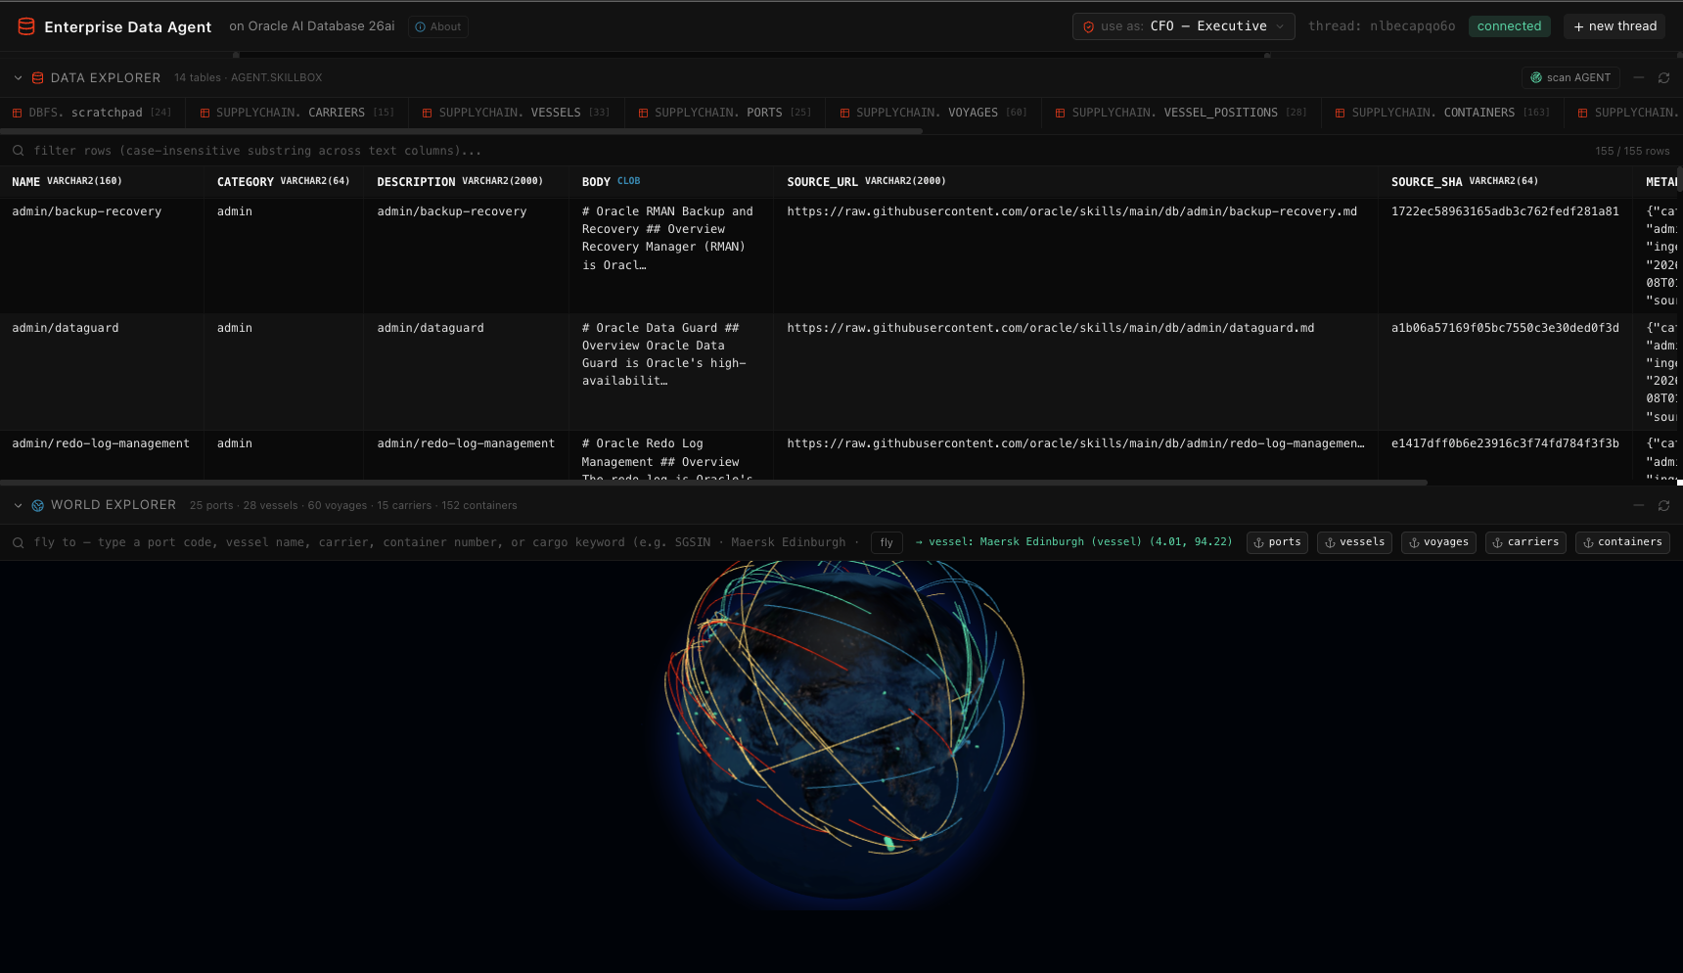
Task: Click table icon on CARRIERS tab
Action: 205,114
